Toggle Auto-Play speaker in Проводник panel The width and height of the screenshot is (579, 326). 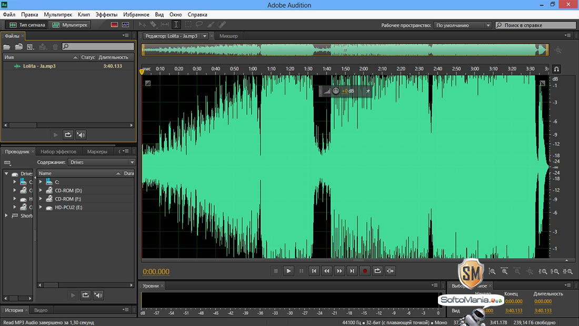(x=98, y=295)
